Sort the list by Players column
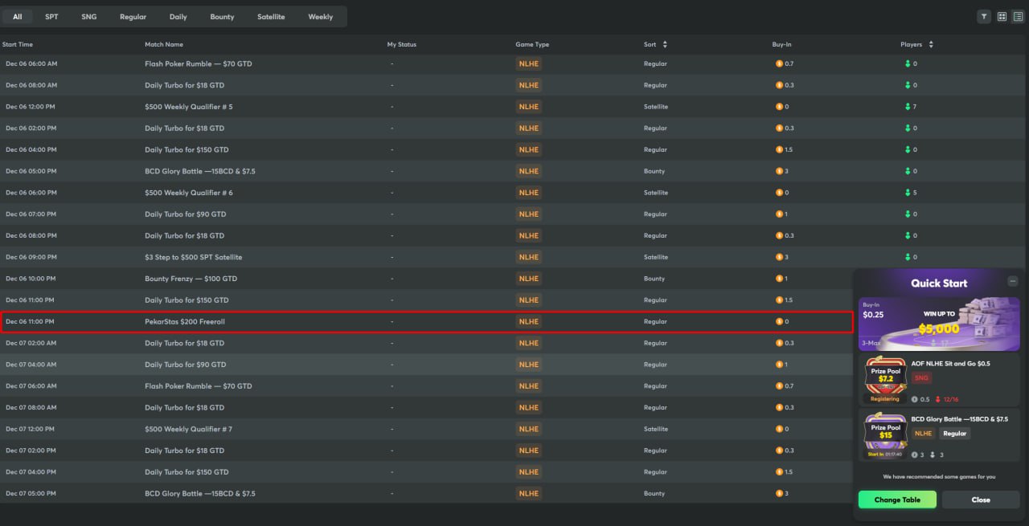This screenshot has height=526, width=1029. [931, 44]
